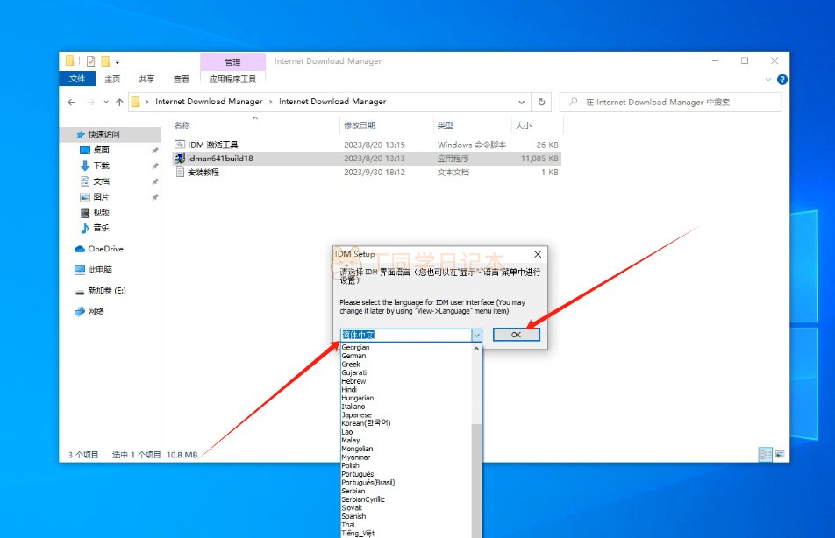This screenshot has width=835, height=538.
Task: Open the 文件 (File) menu tab
Action: pos(77,79)
